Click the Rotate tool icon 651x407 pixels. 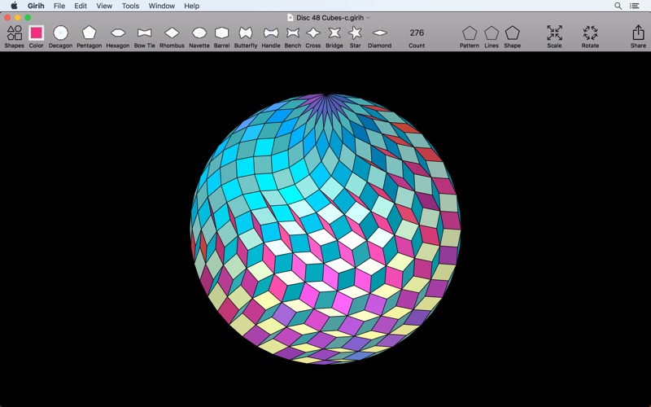(x=590, y=33)
